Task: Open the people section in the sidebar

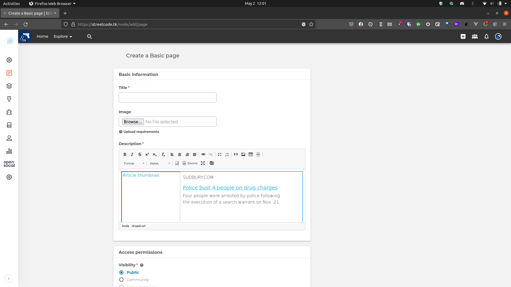Action: click(x=9, y=138)
